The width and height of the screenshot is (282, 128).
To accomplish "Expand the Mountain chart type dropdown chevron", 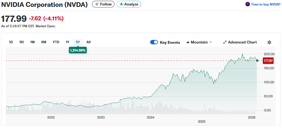I will coord(211,42).
